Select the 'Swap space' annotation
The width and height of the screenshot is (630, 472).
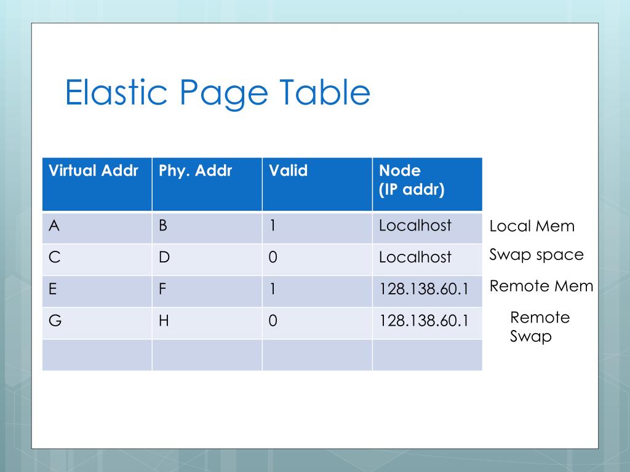[x=536, y=255]
